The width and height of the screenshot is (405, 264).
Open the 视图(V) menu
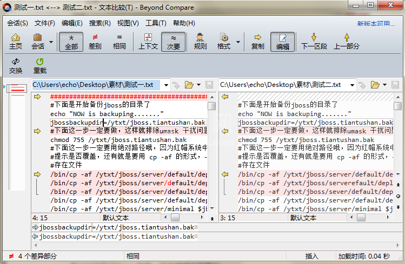pyautogui.click(x=128, y=23)
